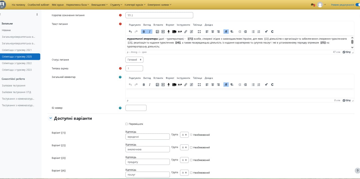This screenshot has width=360, height=179.
Task: Check Необмежений for Варіант [[3]]
Action: 191,160
